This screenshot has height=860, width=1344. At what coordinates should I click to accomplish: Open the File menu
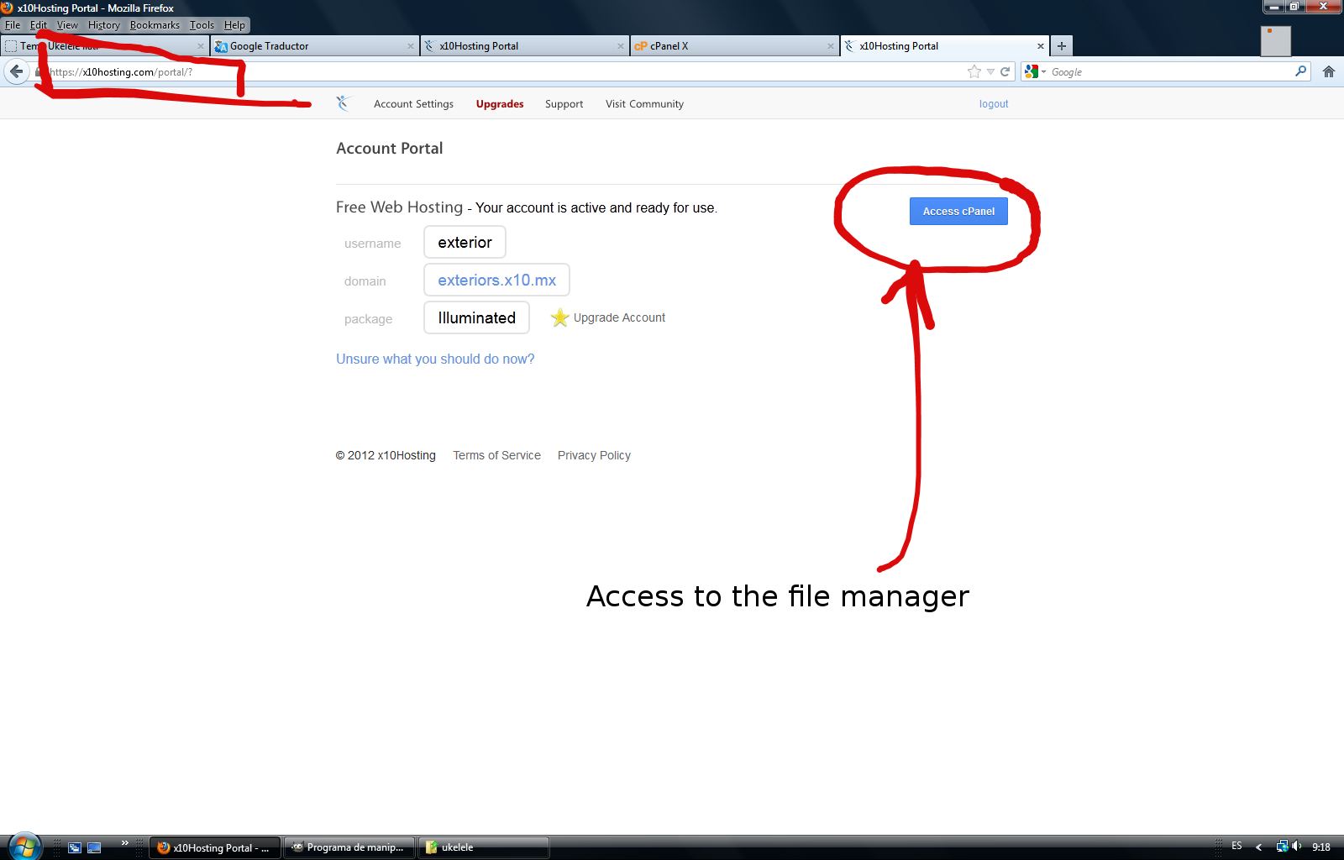coord(13,25)
